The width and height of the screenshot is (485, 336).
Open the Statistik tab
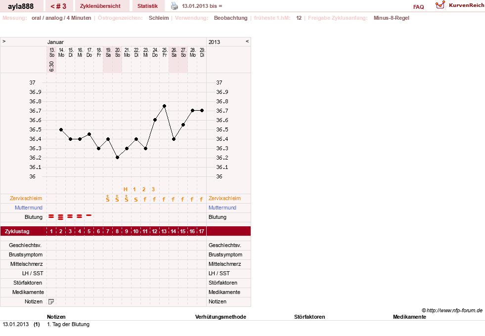point(147,6)
